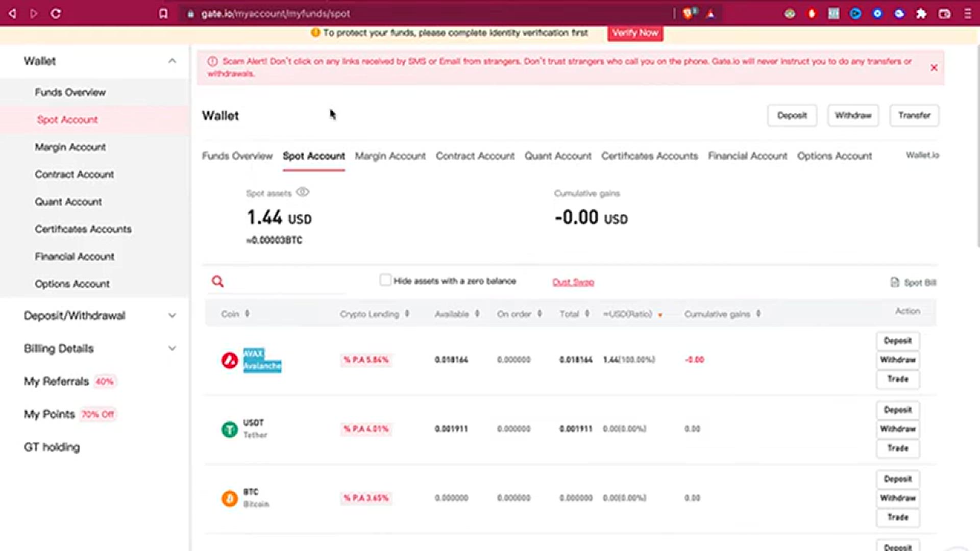Check Hide assets with a zero balance
Screen dimensions: 980x551
pos(385,280)
